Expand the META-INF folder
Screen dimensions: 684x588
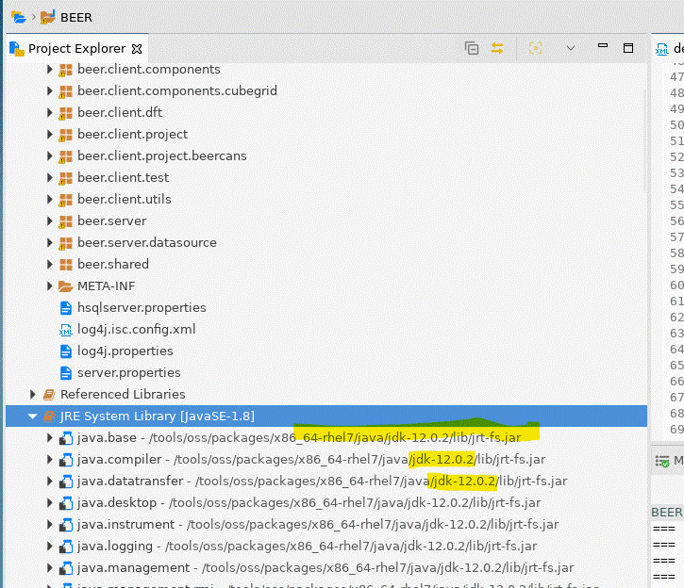(49, 286)
